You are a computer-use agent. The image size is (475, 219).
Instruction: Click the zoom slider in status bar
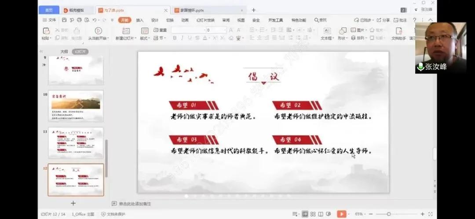point(389,214)
